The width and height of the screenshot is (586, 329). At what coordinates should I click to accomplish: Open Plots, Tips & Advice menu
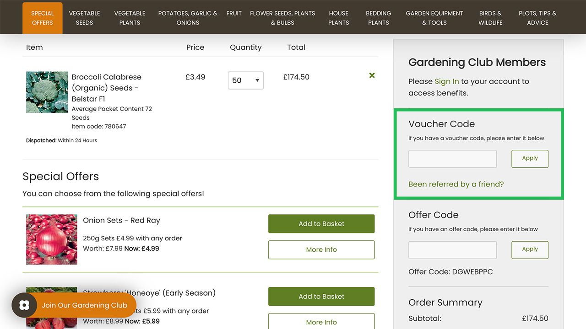click(x=537, y=18)
